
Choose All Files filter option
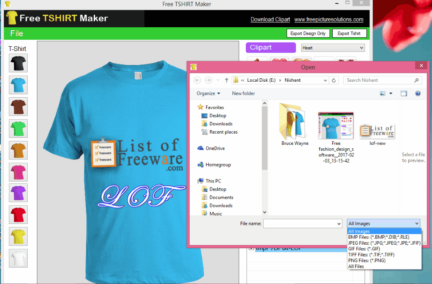point(384,266)
